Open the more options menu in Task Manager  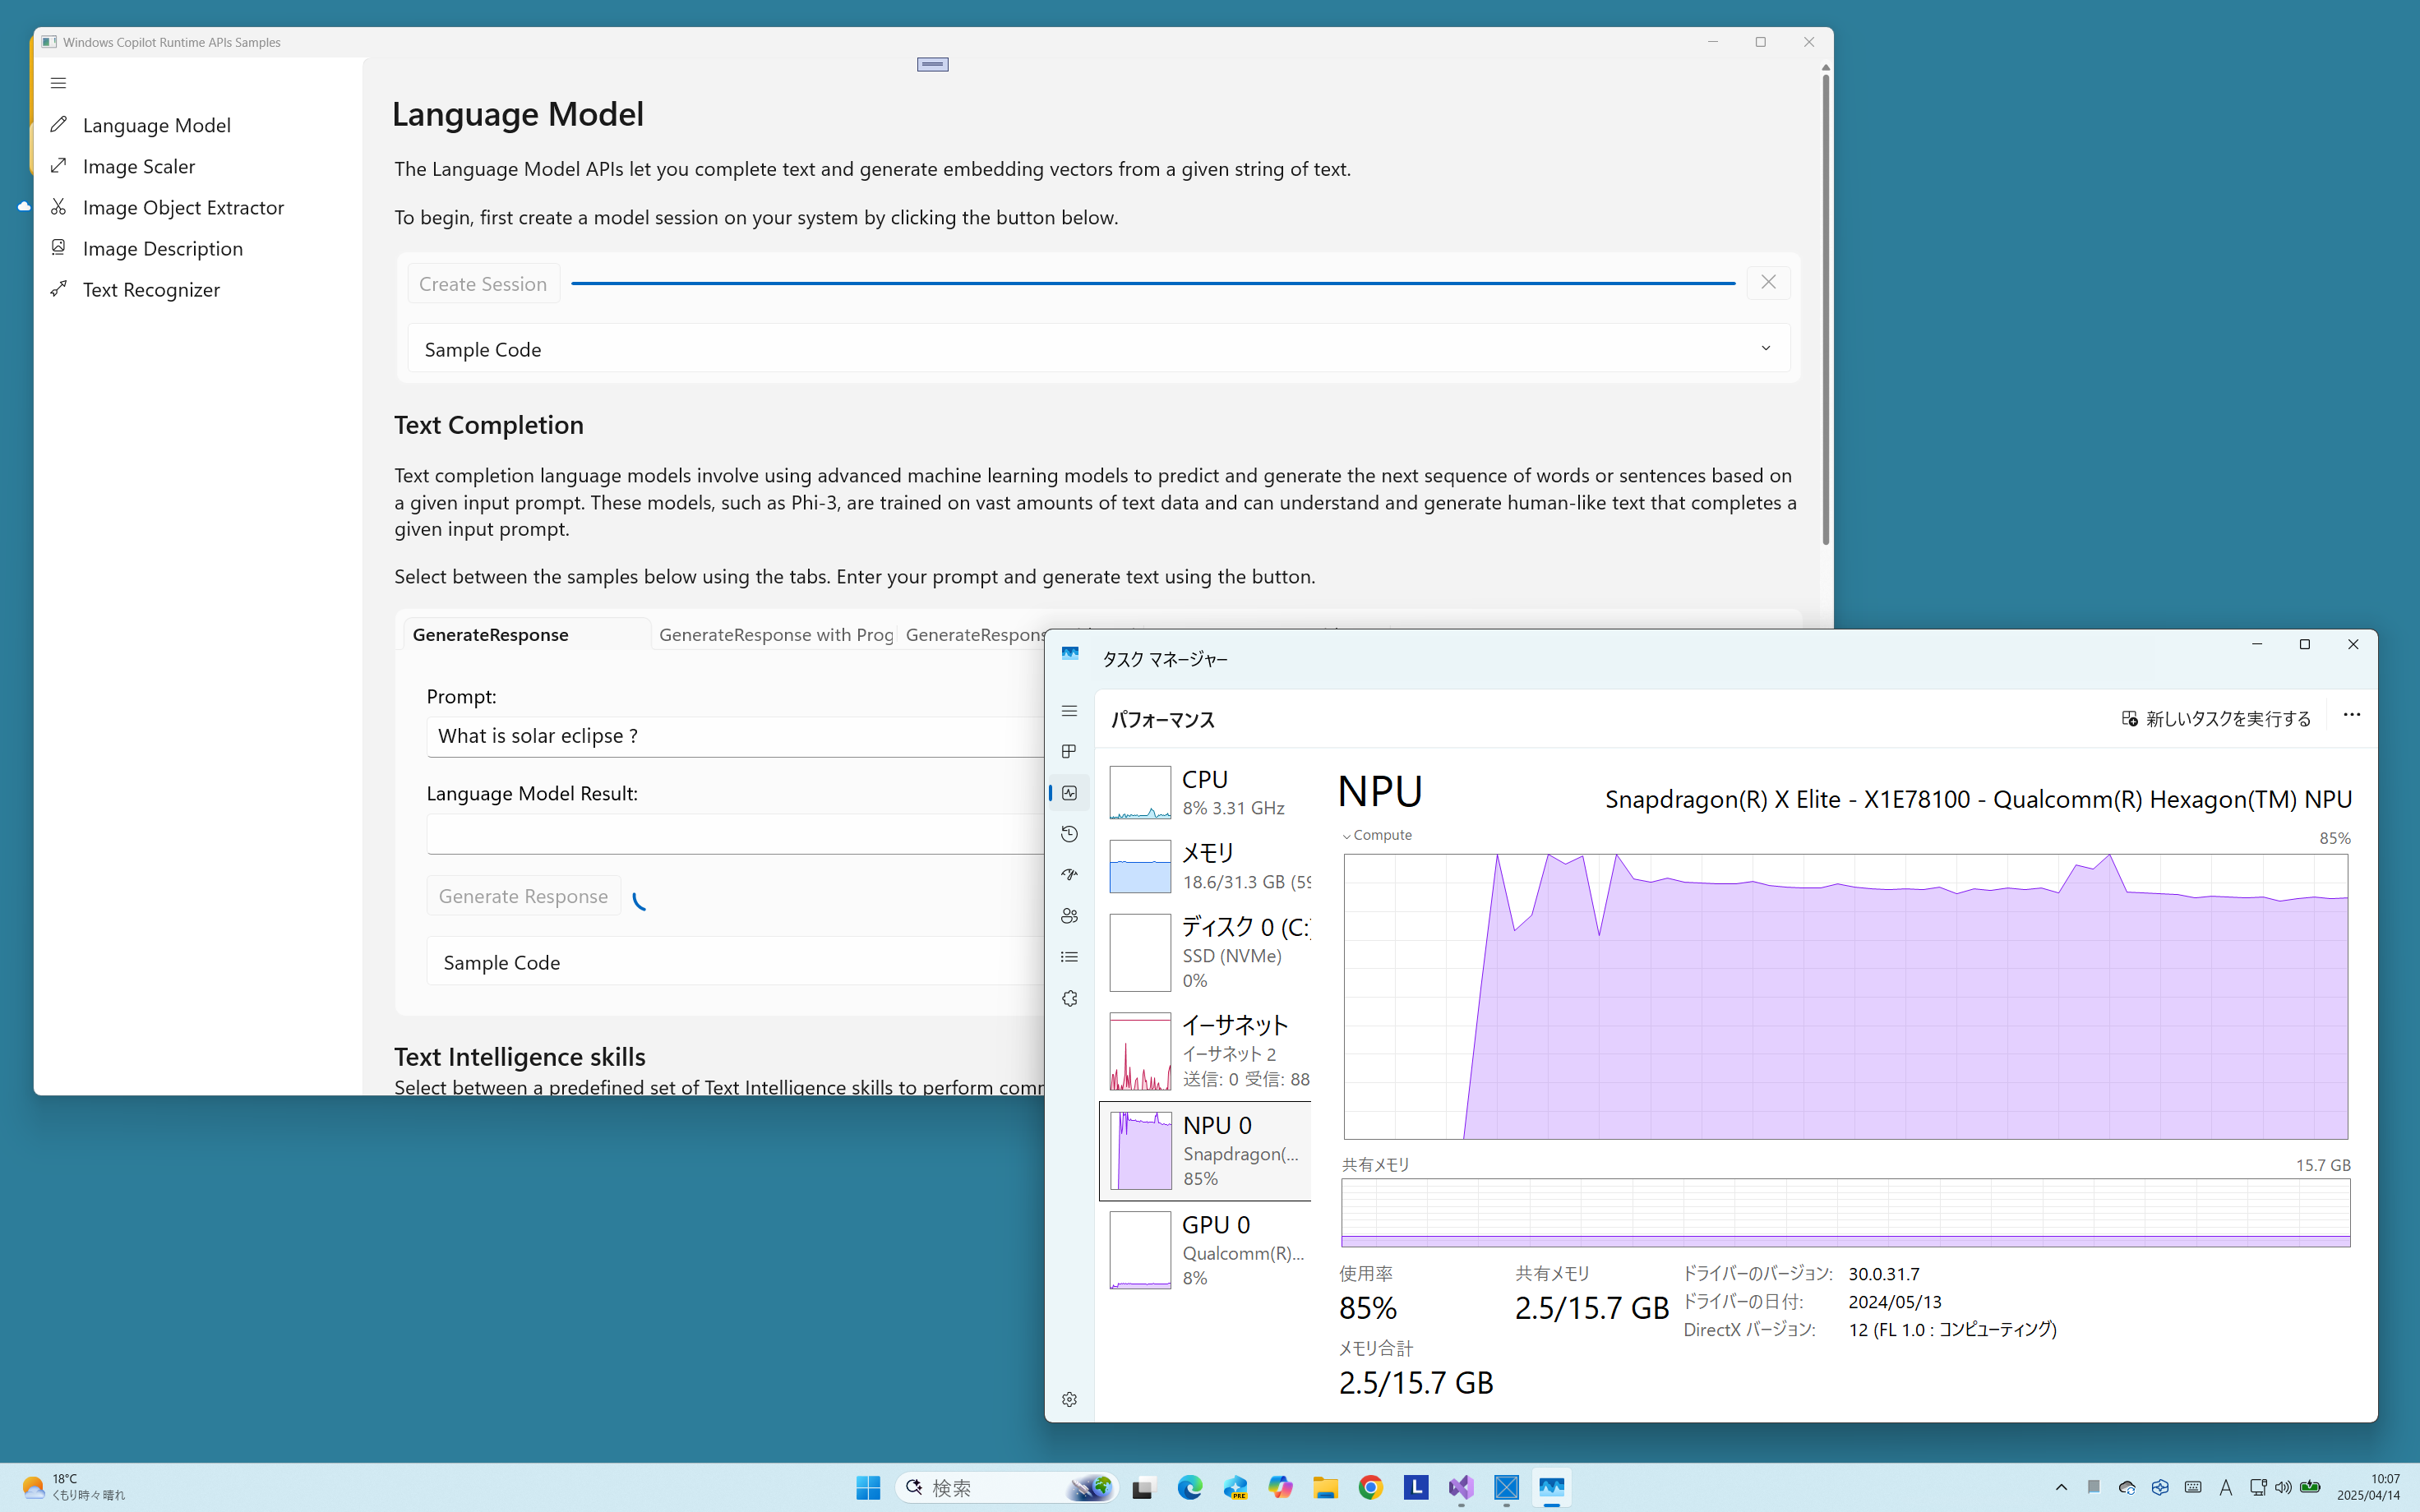point(2351,715)
